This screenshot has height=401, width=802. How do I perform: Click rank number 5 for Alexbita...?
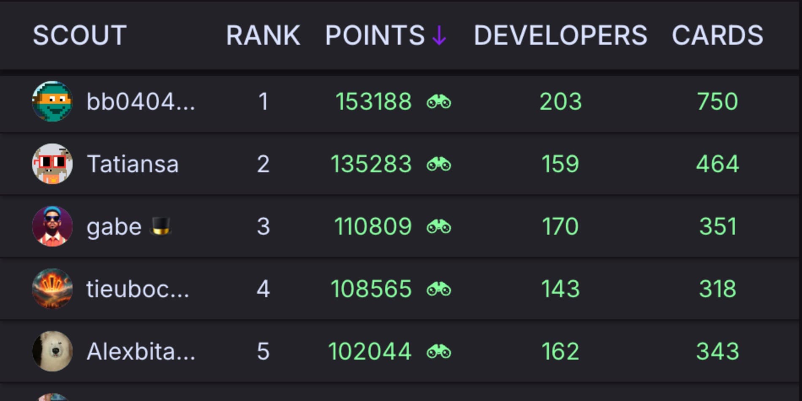pyautogui.click(x=263, y=352)
